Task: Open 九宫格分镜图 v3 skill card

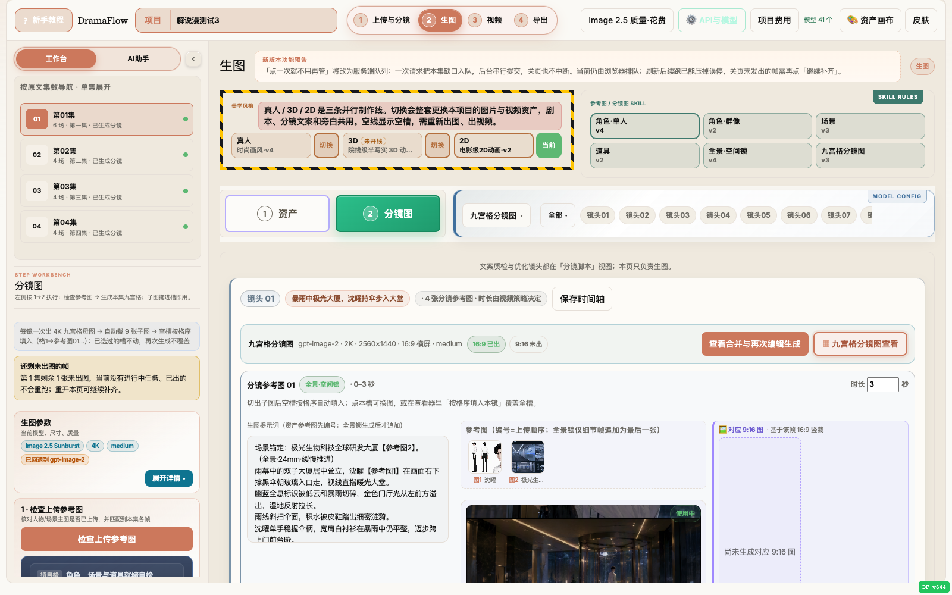Action: (870, 156)
